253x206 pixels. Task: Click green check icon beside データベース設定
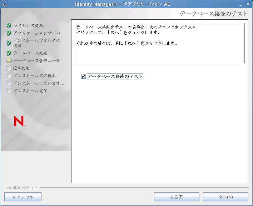tap(9, 53)
